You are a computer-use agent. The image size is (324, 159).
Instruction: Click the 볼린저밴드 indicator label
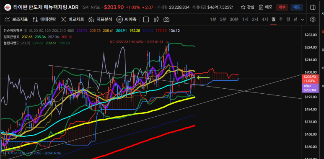coord(11,44)
